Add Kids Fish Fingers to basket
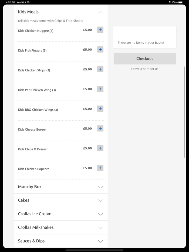Image resolution: width=189 pixels, height=252 pixels. tap(100, 49)
